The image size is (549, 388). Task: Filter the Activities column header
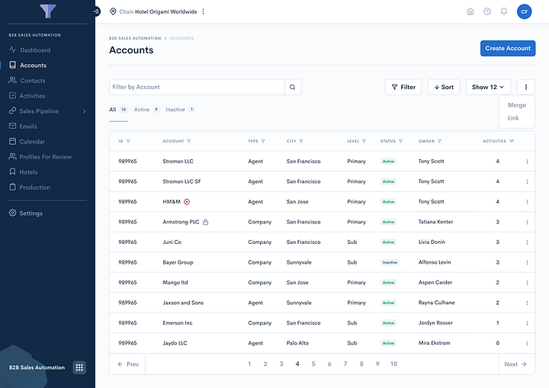(x=512, y=141)
